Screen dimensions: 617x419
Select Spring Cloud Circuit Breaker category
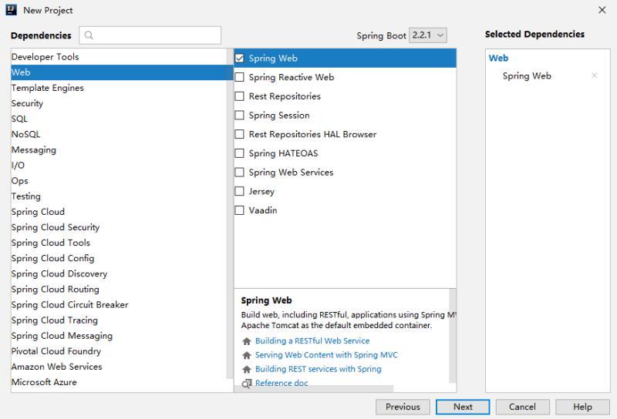click(119, 304)
